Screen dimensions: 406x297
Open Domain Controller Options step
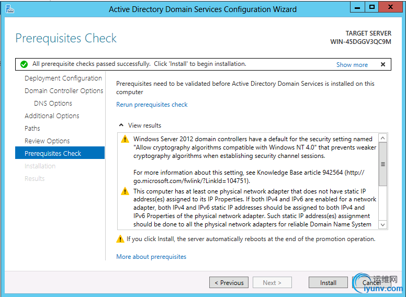[x=64, y=91]
